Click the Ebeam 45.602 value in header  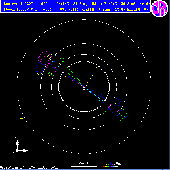tap(16, 10)
